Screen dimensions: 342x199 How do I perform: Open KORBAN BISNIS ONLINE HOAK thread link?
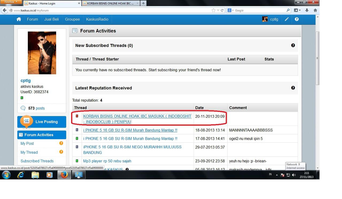coord(137,119)
